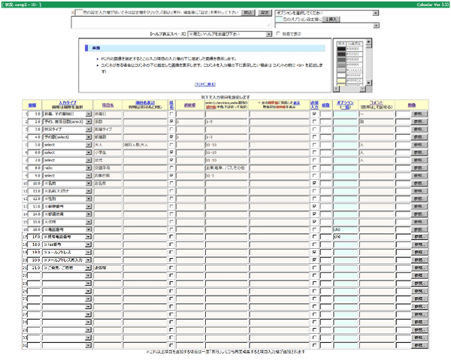The image size is (451, 361).
Task: Toggle the required-input checkbox in row 19
Action: pyautogui.click(x=314, y=252)
